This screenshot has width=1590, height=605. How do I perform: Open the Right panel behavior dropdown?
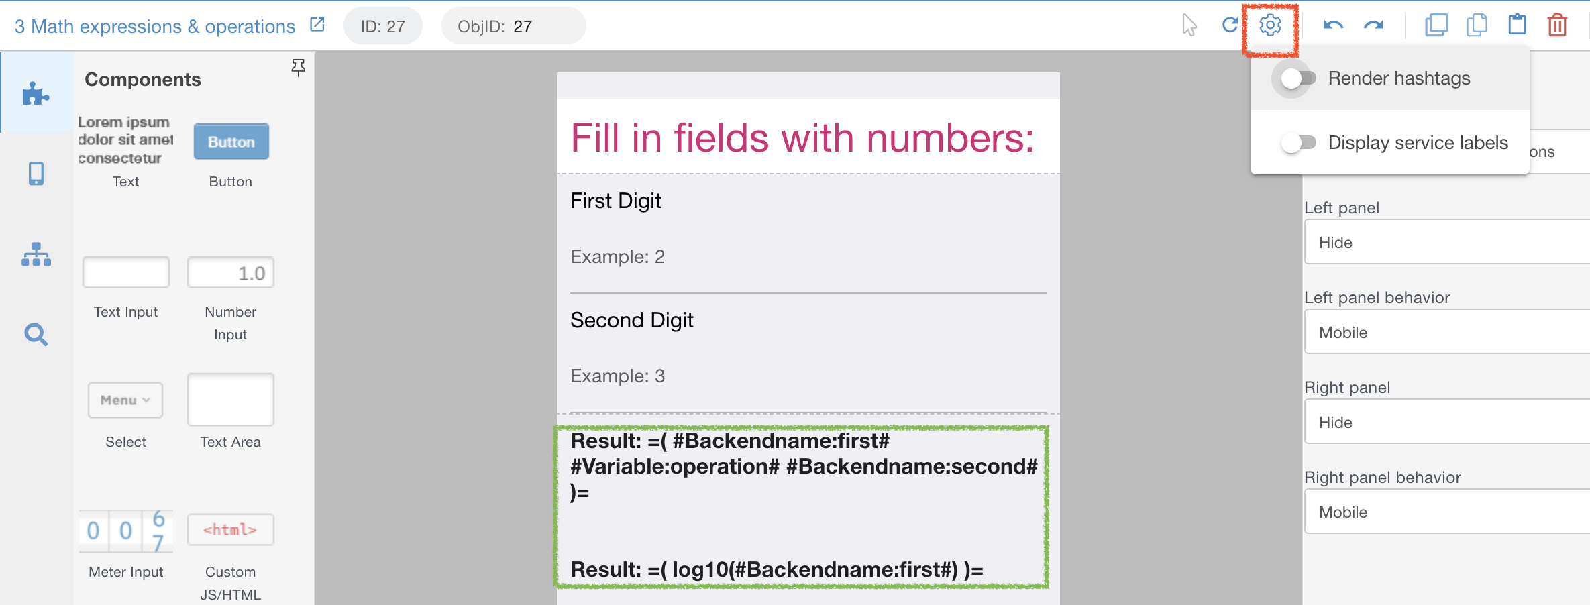coord(1446,512)
